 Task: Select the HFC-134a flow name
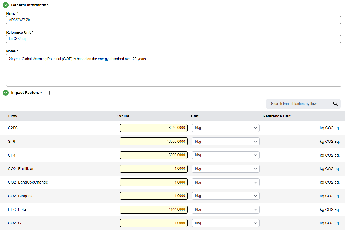[17, 209]
